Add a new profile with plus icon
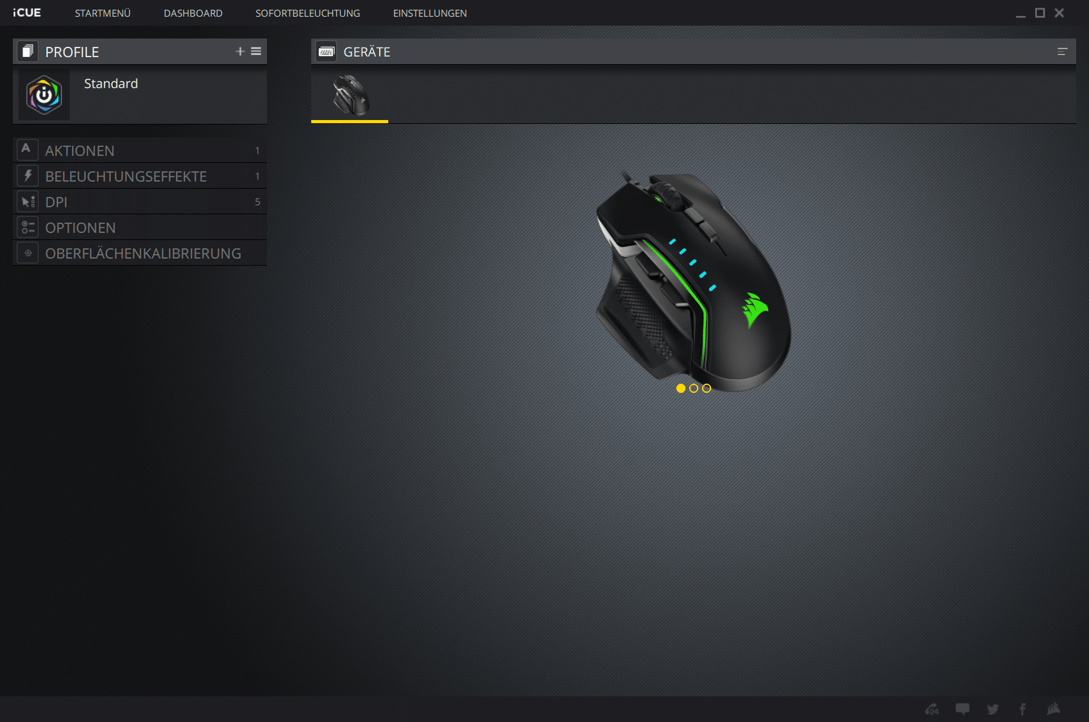The height and width of the screenshot is (722, 1089). click(240, 51)
